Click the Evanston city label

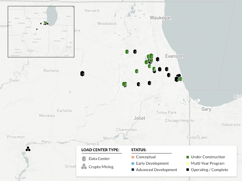pyautogui.click(x=175, y=56)
